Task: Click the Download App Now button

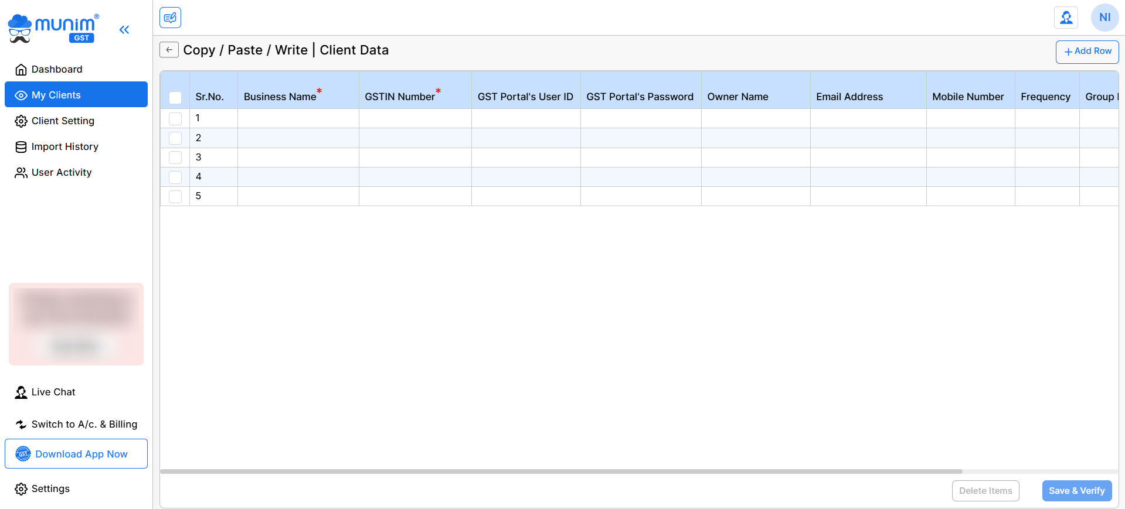Action: [x=76, y=454]
